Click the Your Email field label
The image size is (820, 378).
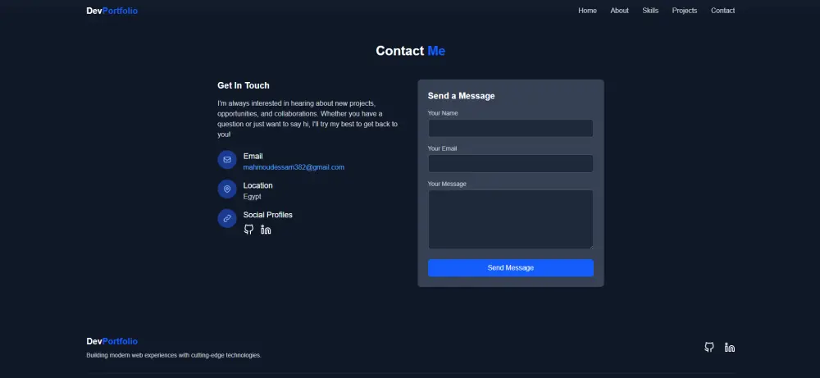tap(443, 148)
